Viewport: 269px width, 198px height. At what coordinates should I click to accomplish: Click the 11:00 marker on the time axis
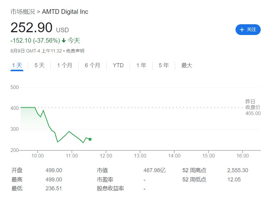pos(72,156)
